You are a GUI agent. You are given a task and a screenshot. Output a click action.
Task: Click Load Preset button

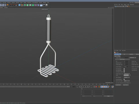click(x=118, y=85)
